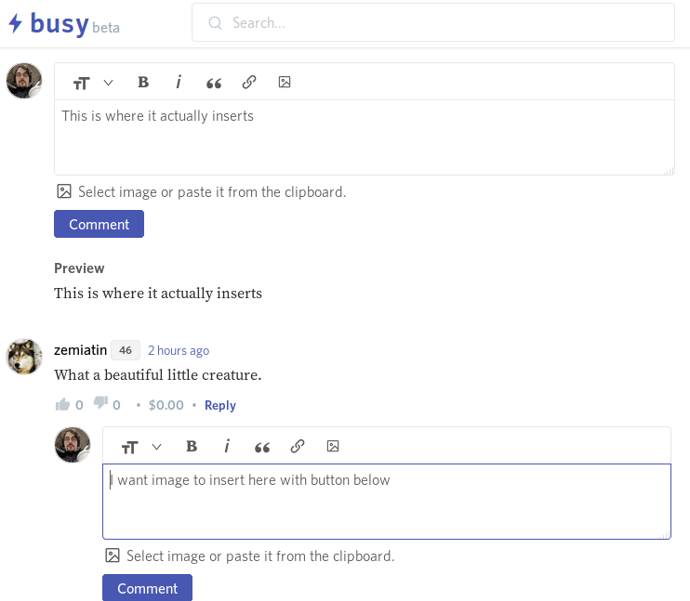690x601 pixels.
Task: Click heading size icon in reply editor
Action: [130, 447]
